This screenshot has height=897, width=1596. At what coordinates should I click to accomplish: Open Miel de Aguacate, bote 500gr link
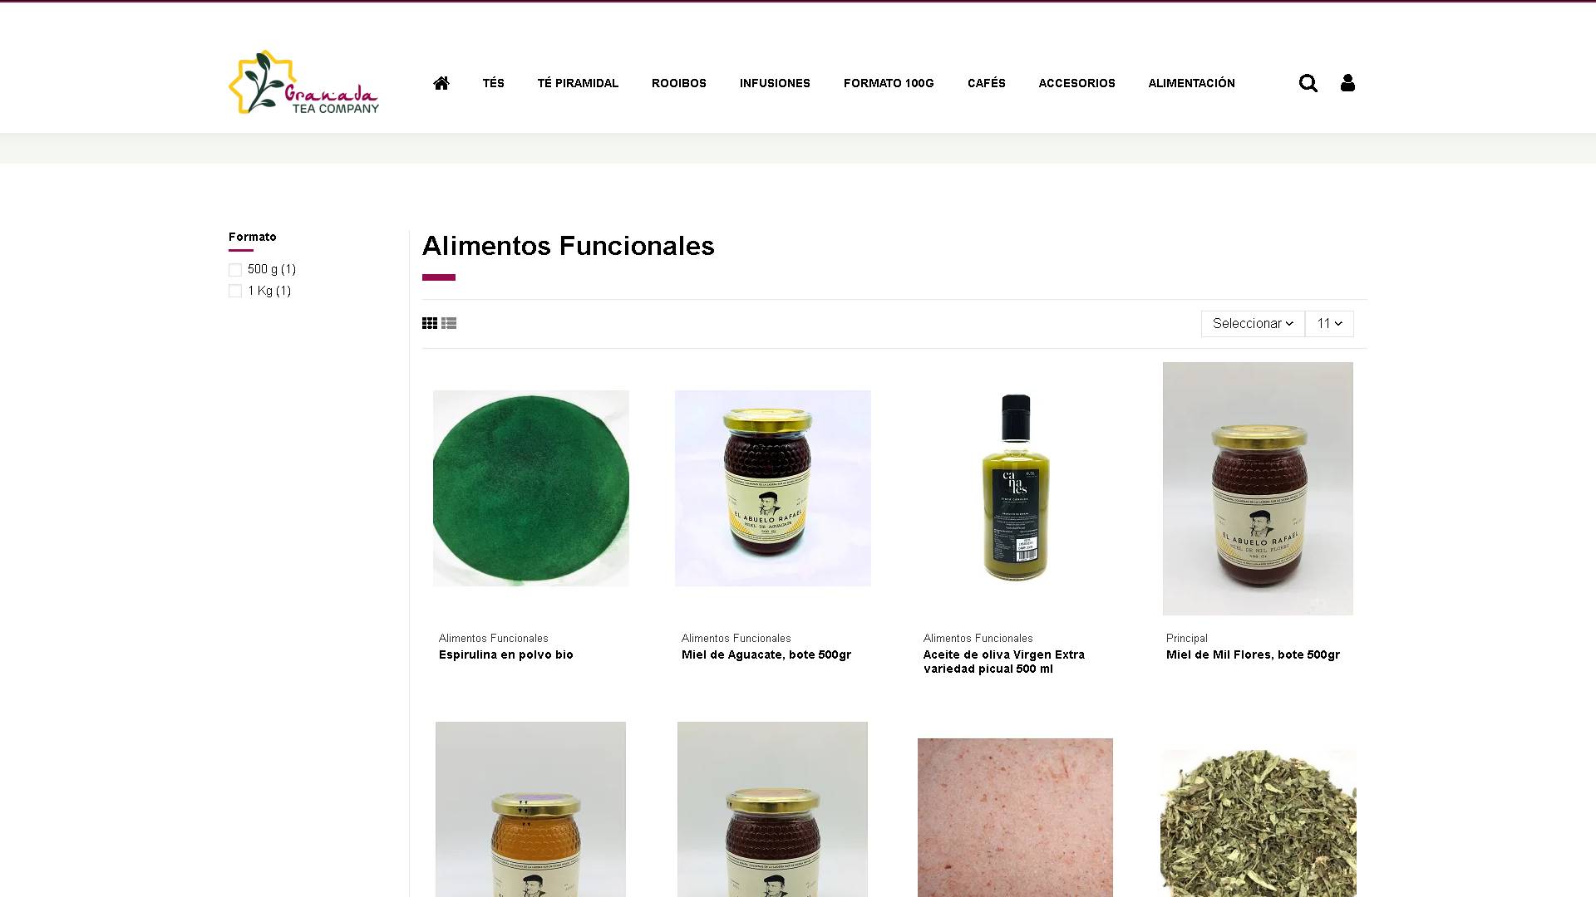(x=766, y=654)
